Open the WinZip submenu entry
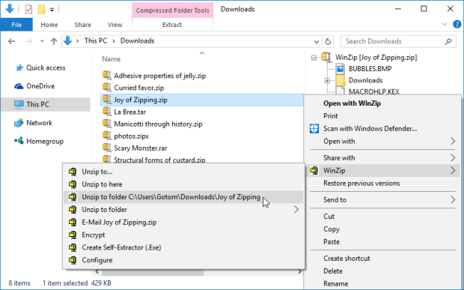Screen dimensions: 464x290 click(382, 170)
